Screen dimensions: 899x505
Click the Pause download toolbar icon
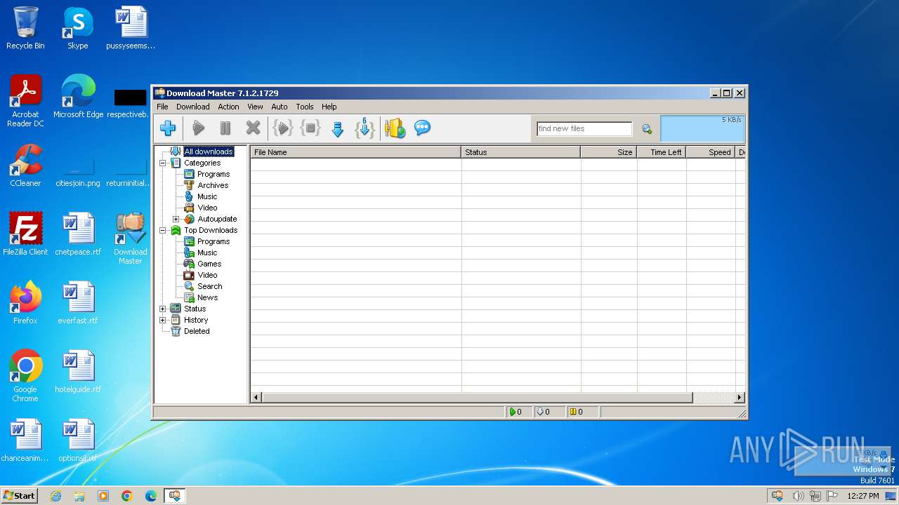click(x=225, y=128)
